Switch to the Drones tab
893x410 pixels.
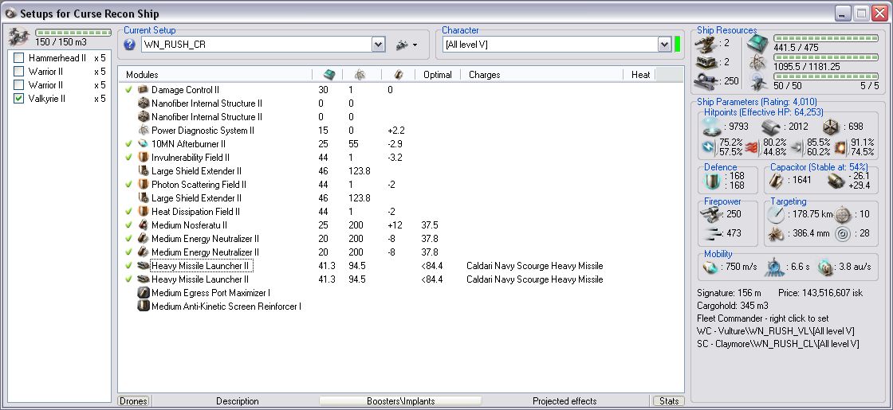133,401
